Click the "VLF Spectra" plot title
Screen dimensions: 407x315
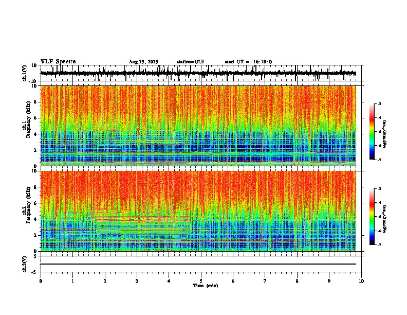[x=58, y=62]
